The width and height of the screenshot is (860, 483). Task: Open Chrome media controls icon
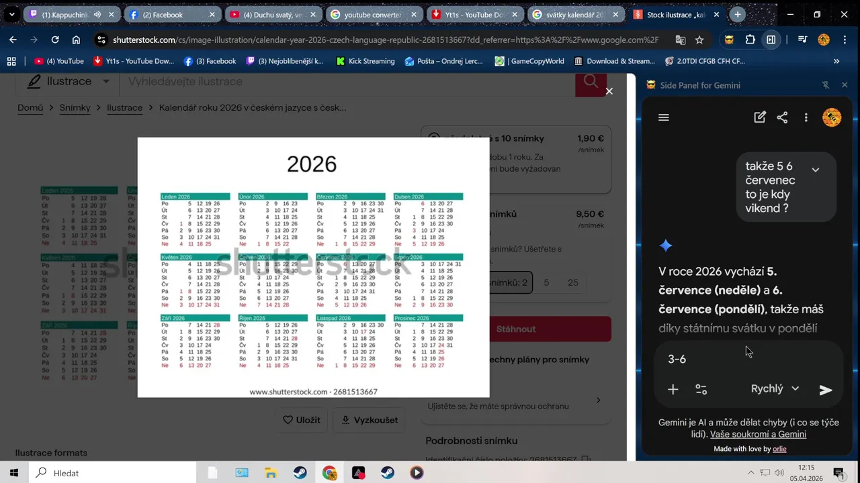pos(802,40)
